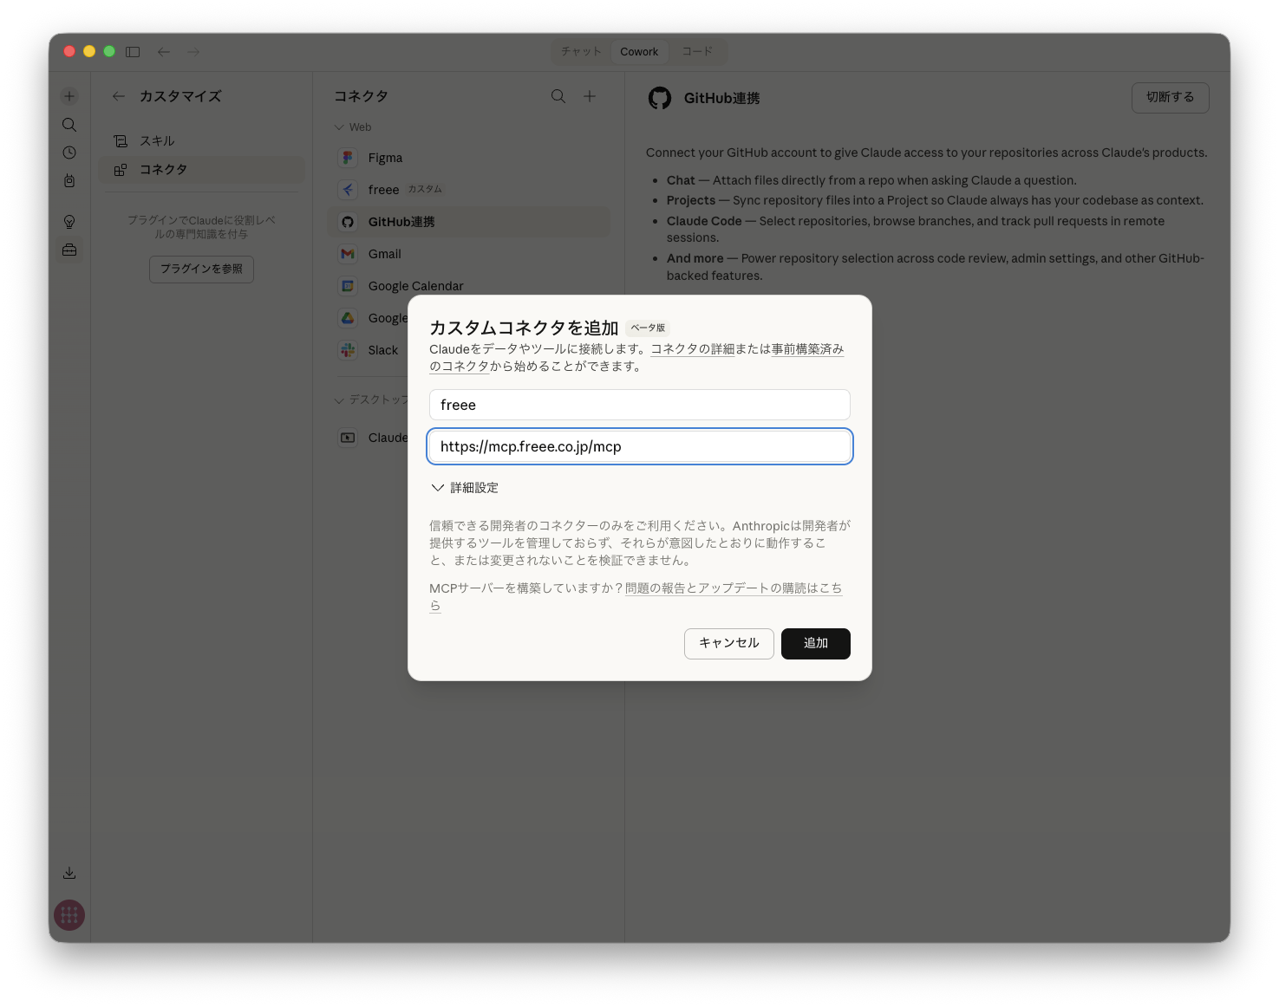Select Google Calendar row text
Image resolution: width=1279 pixels, height=1007 pixels.
click(415, 286)
